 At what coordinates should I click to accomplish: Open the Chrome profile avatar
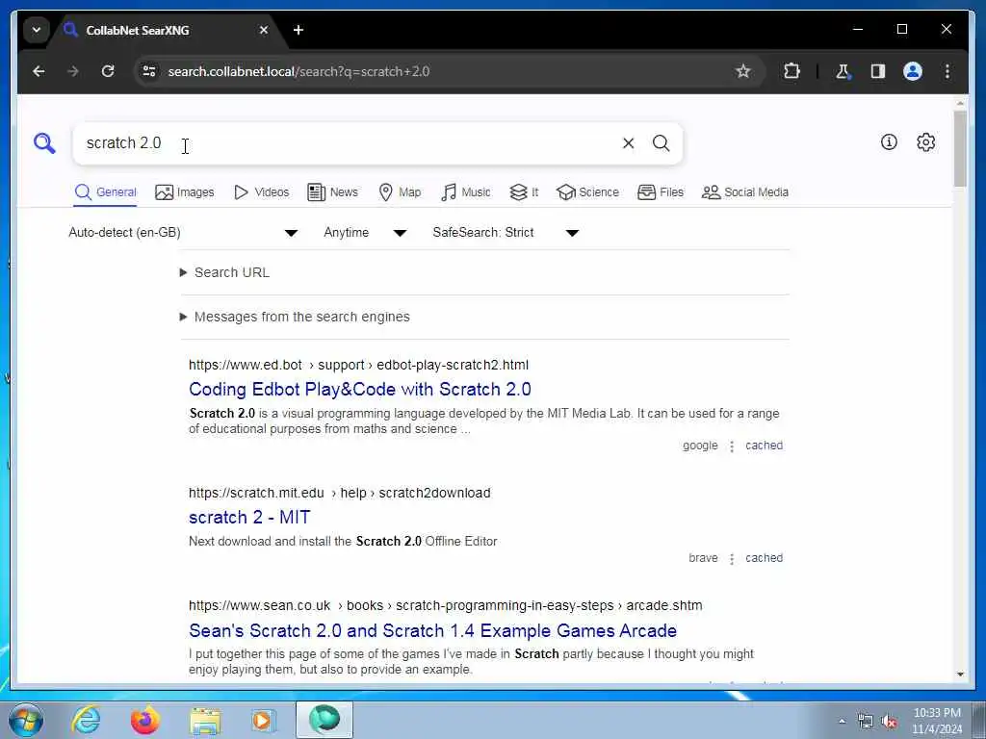(x=913, y=71)
